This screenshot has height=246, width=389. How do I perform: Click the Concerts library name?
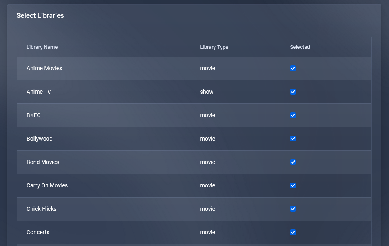tap(38, 232)
